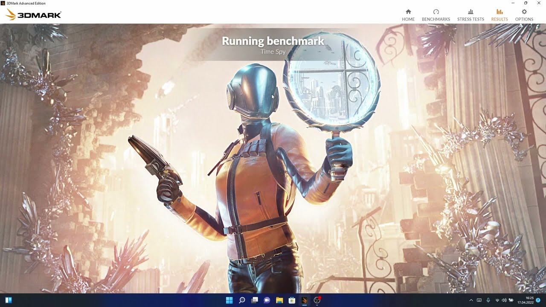Open the Widgets panel icon

(x=9, y=300)
